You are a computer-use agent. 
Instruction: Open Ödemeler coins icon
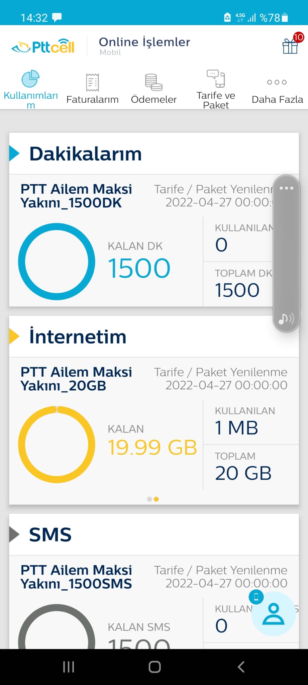[153, 82]
